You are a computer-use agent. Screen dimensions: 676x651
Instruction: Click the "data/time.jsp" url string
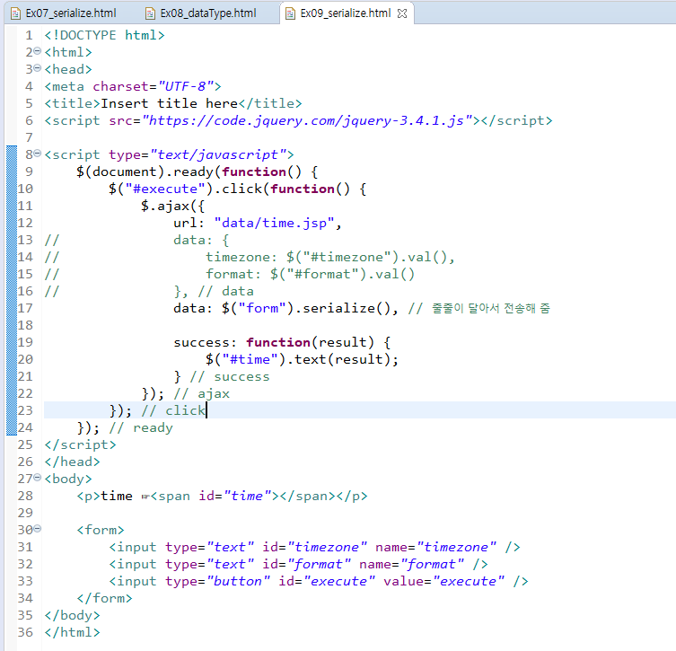coord(274,223)
